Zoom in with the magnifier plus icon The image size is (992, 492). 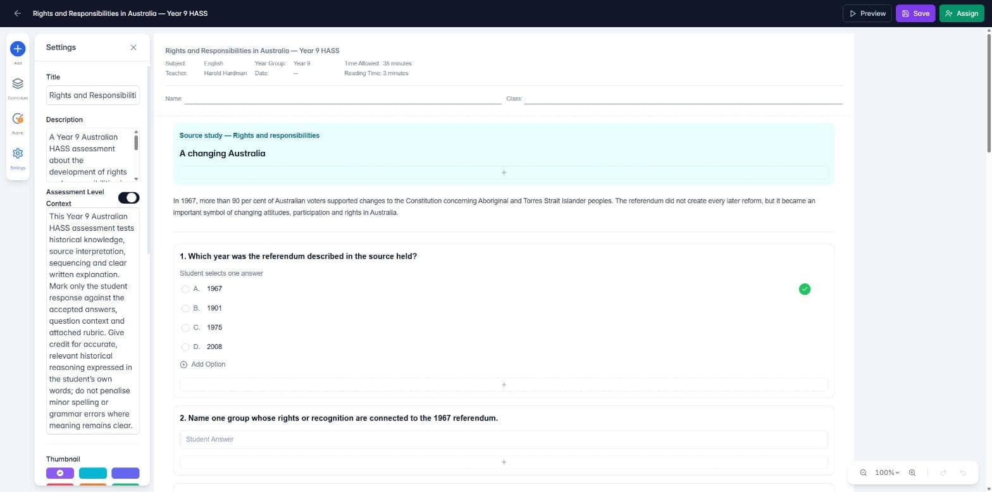pyautogui.click(x=912, y=473)
